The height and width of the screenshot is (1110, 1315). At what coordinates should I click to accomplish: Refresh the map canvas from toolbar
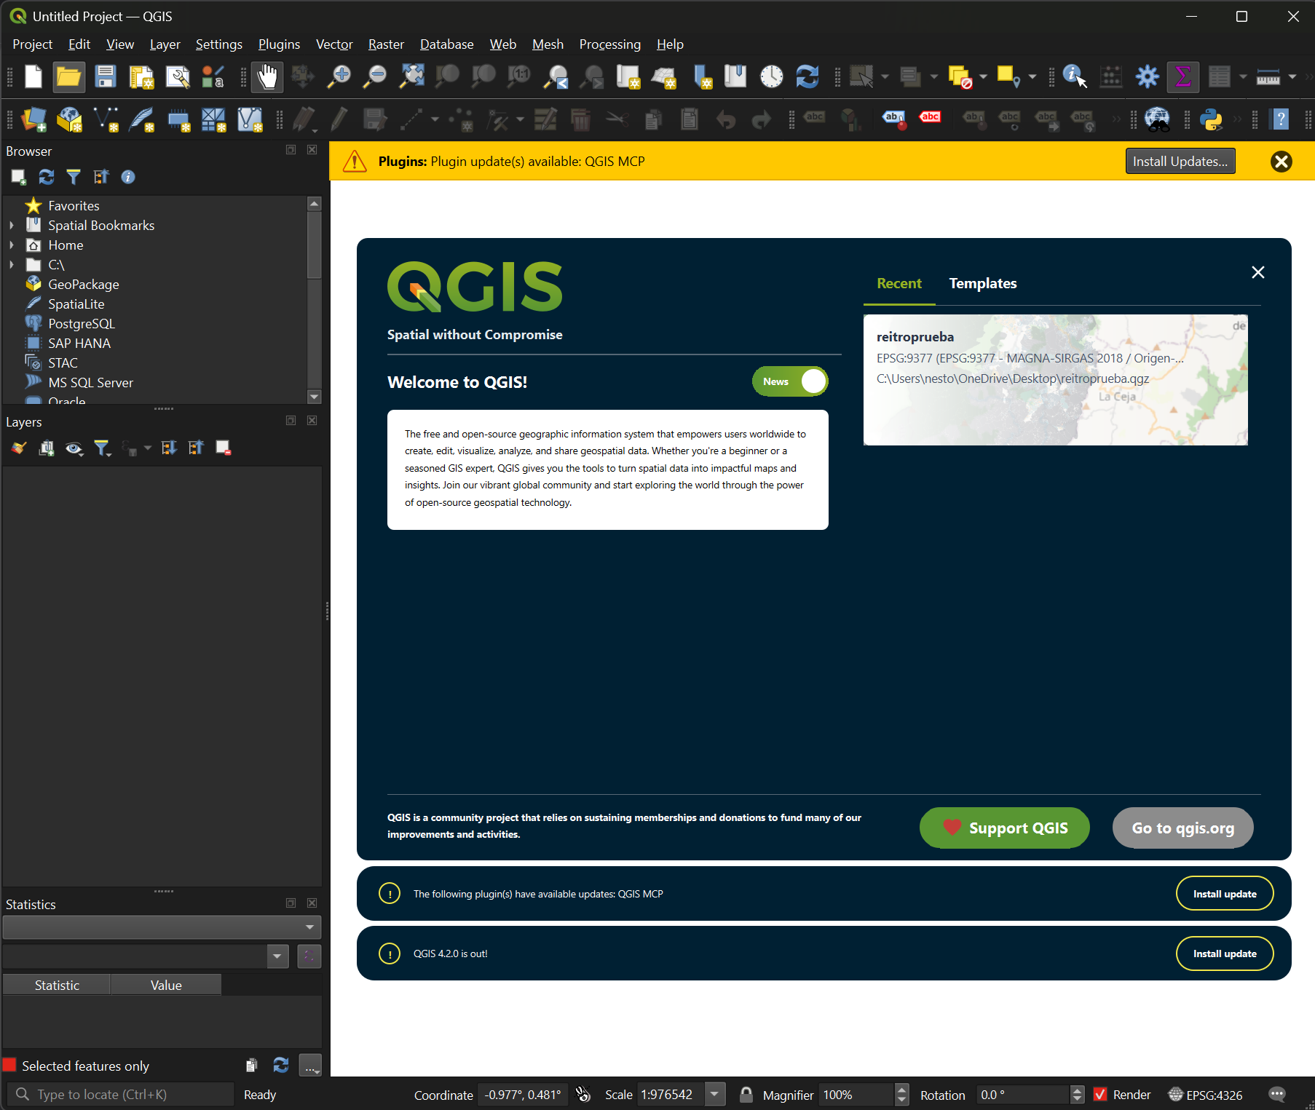point(807,76)
